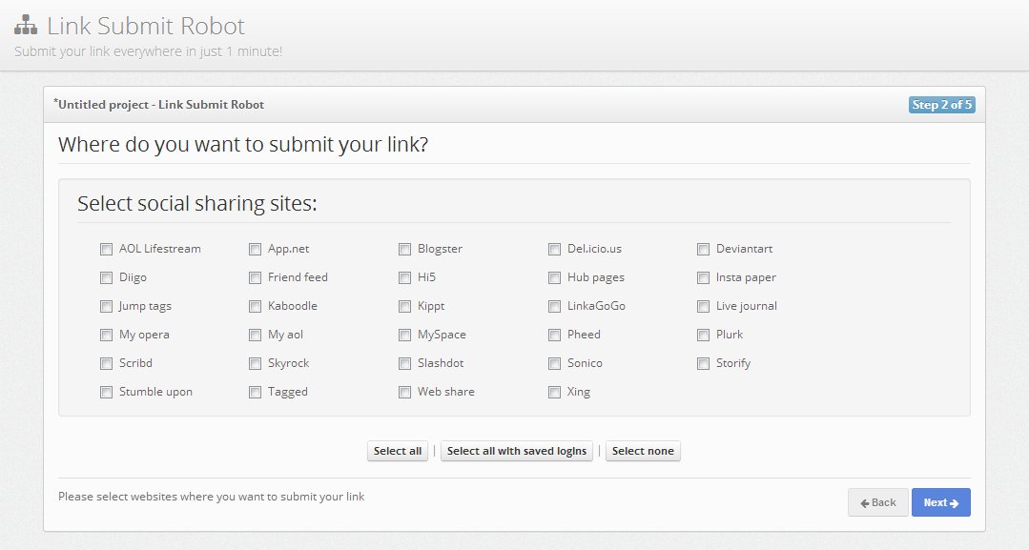Proceed with the Next button
This screenshot has width=1029, height=550.
(x=941, y=502)
